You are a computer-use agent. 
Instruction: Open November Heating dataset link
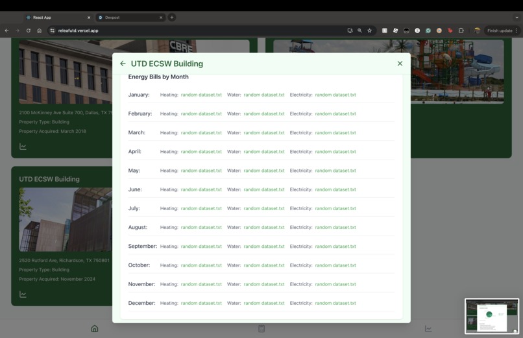point(201,284)
